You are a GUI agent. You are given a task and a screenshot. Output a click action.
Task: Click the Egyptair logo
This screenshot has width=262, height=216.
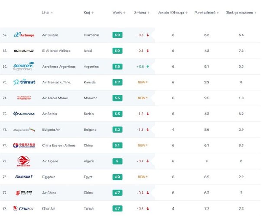coord(24,177)
